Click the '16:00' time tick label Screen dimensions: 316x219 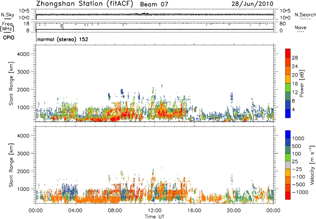coord(194,211)
